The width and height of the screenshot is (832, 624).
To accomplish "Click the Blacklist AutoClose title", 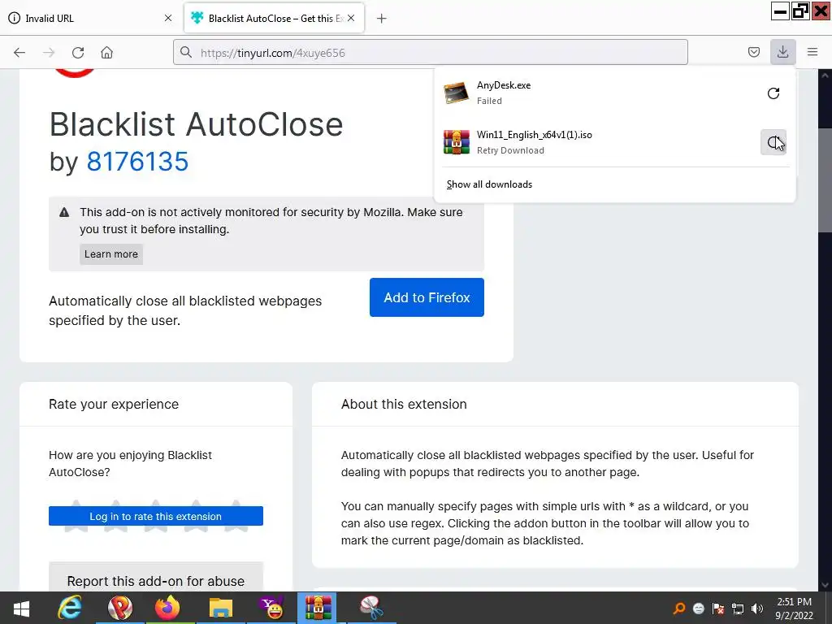I will [x=197, y=124].
